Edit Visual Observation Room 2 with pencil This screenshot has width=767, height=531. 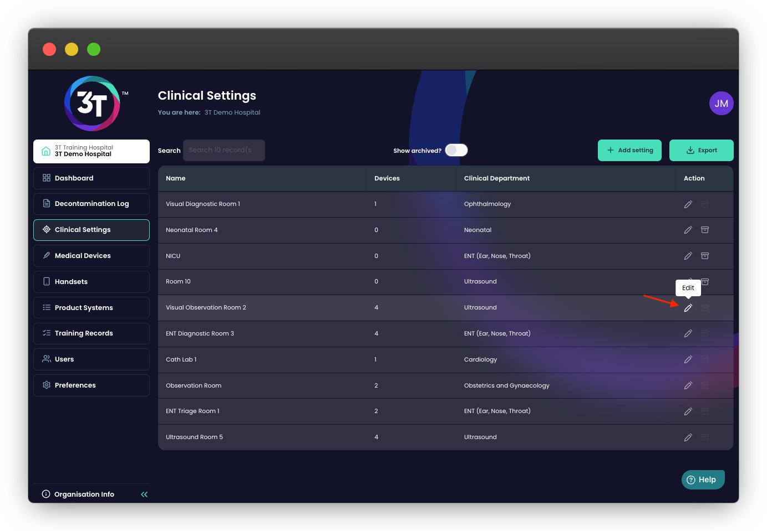[688, 308]
